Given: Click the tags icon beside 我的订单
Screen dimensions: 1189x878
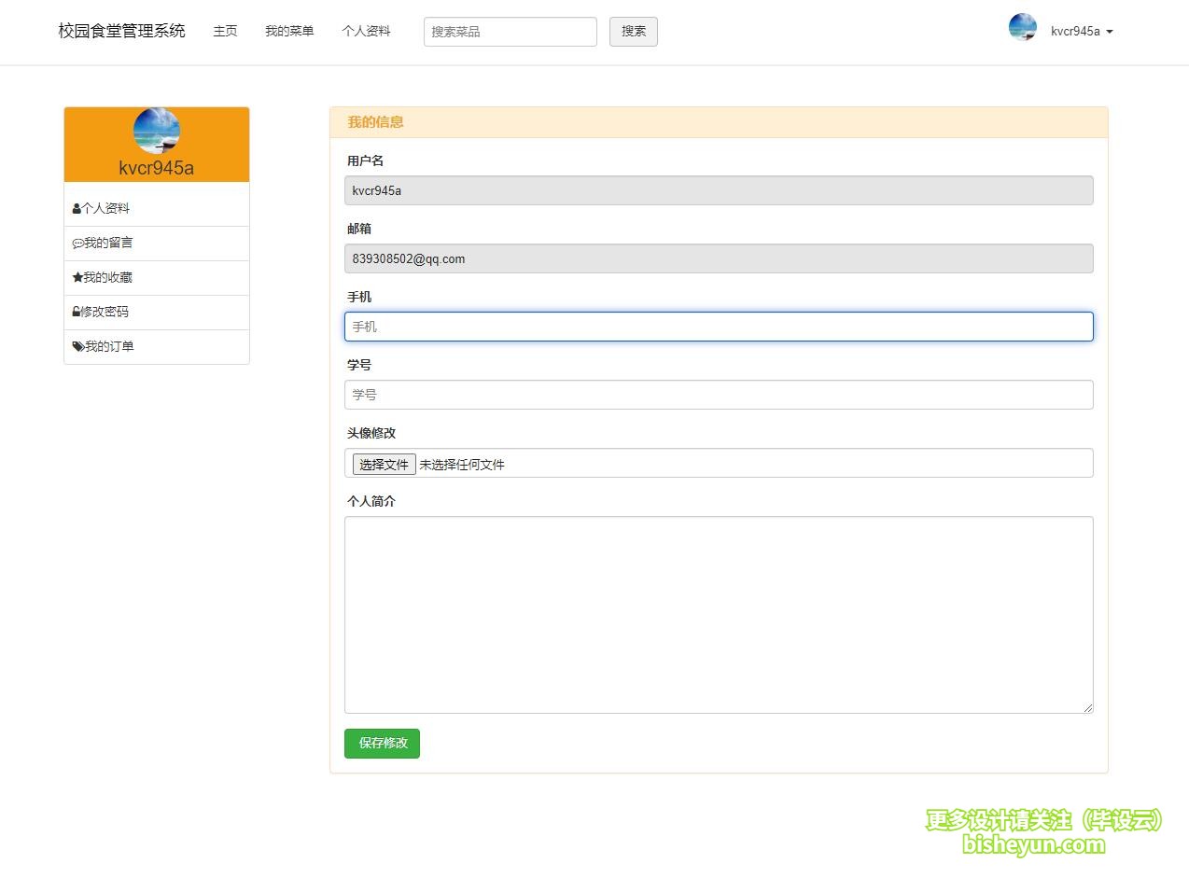Looking at the screenshot, I should pyautogui.click(x=78, y=346).
